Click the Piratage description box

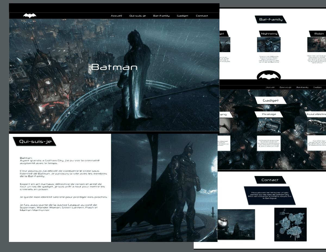point(269,143)
